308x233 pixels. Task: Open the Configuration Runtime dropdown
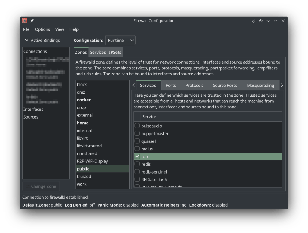click(120, 40)
